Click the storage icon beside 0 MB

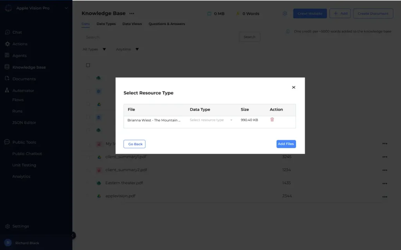(x=209, y=14)
